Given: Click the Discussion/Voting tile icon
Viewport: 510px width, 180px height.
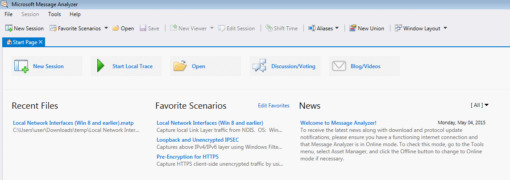Looking at the screenshot, I should [260, 66].
